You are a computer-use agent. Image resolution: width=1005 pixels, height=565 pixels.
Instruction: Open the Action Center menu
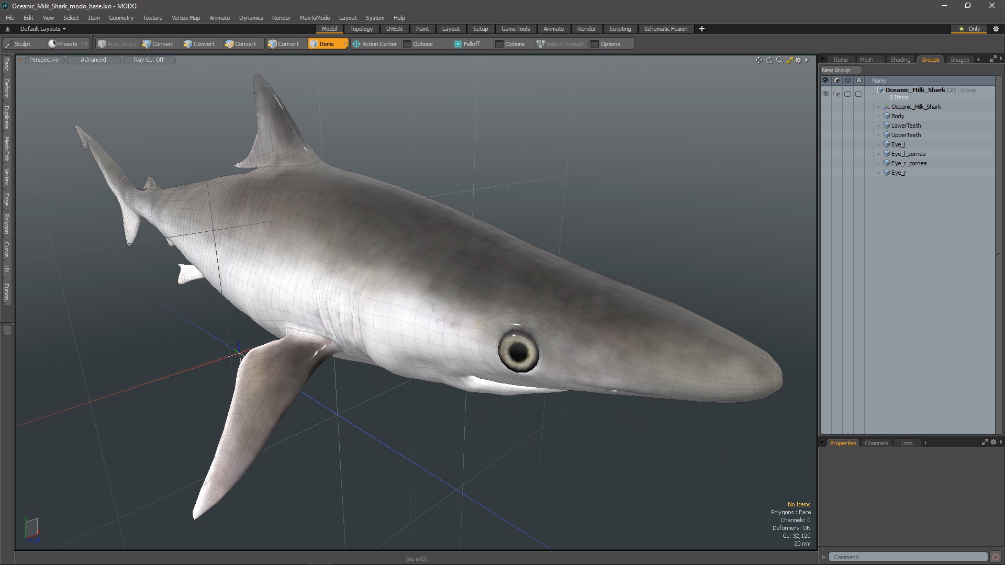pyautogui.click(x=375, y=44)
